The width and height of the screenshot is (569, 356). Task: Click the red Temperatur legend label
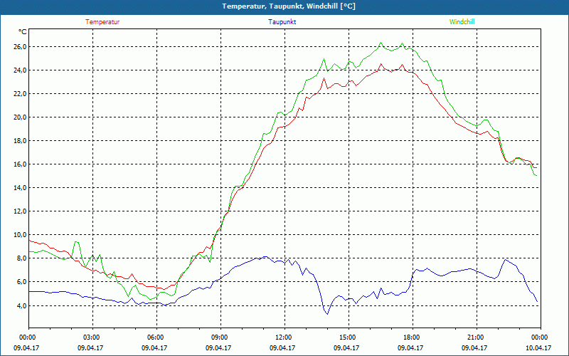102,22
